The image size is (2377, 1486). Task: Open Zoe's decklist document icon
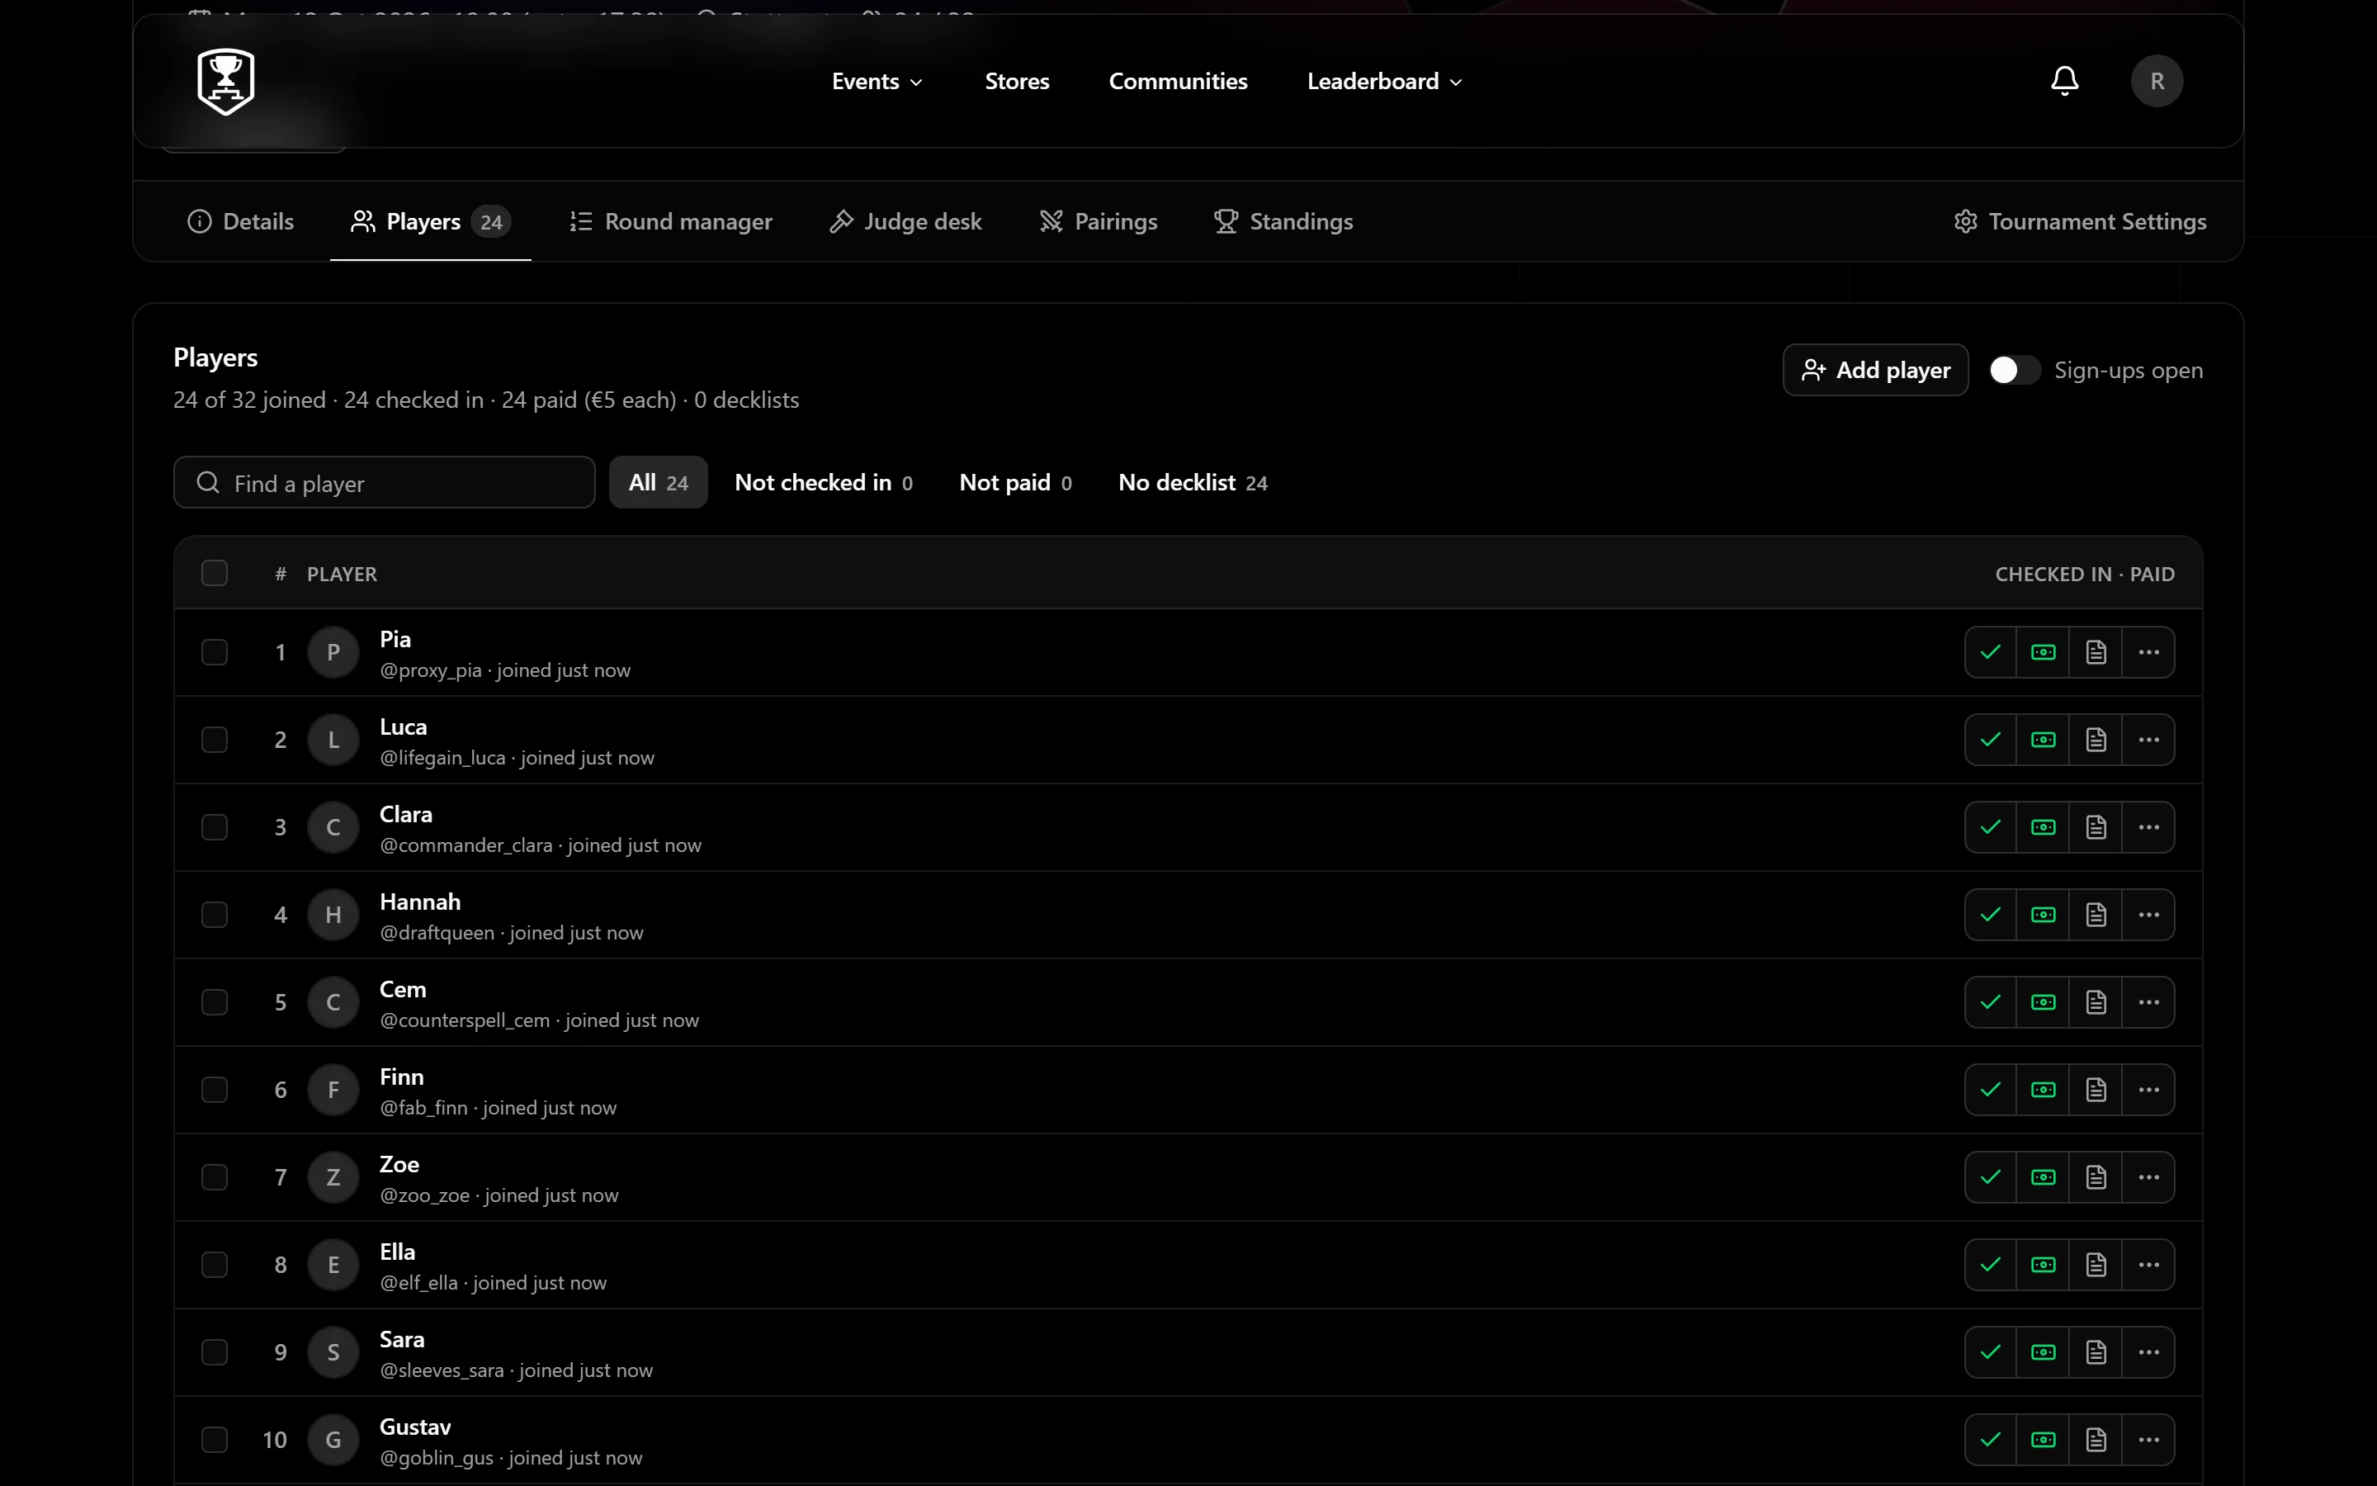click(x=2096, y=1177)
